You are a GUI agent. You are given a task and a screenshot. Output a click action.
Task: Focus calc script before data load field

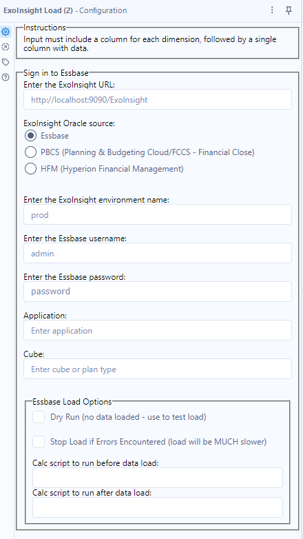coord(158,478)
